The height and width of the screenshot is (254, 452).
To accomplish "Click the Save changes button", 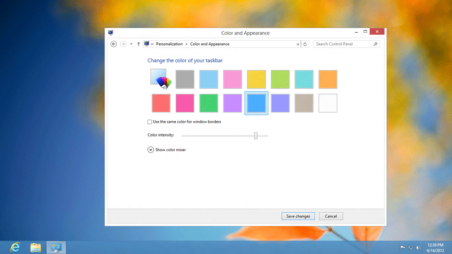I will [298, 216].
